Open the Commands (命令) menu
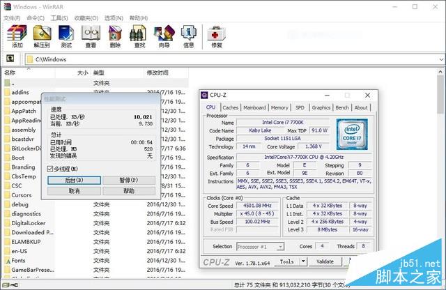This screenshot has width=446, height=290. (36, 18)
